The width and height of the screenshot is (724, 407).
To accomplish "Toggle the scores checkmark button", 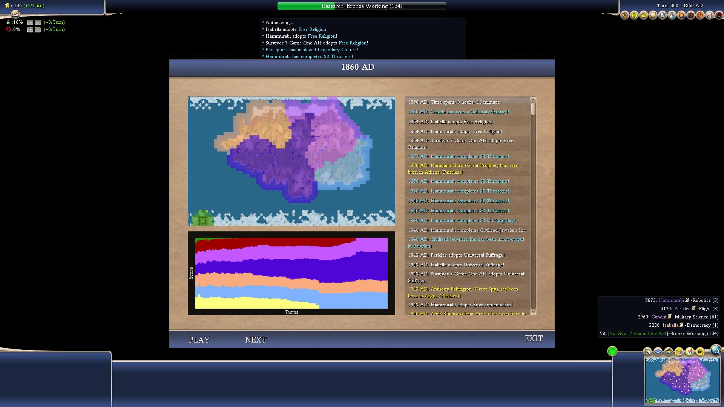I will (x=690, y=352).
